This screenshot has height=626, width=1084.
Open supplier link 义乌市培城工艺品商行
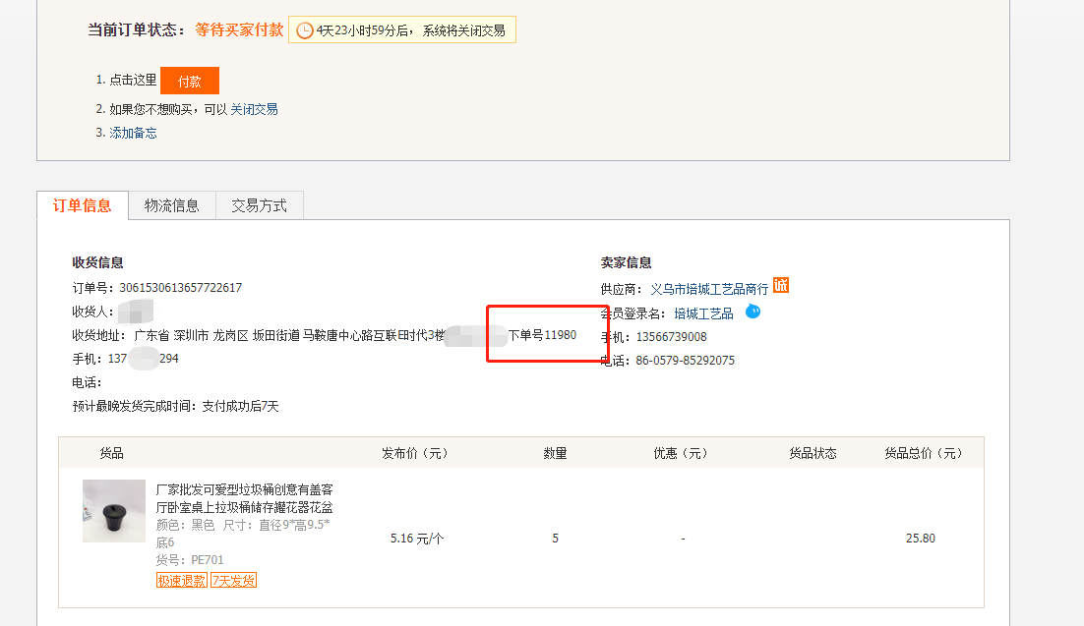(x=709, y=289)
